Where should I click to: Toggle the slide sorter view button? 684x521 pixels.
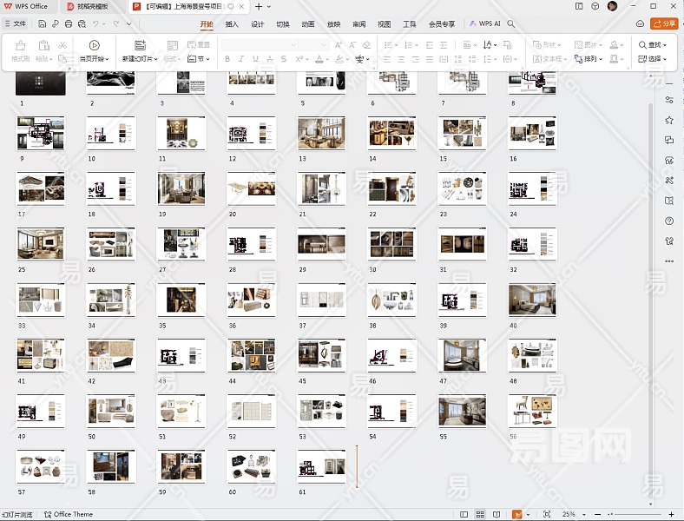pos(480,514)
